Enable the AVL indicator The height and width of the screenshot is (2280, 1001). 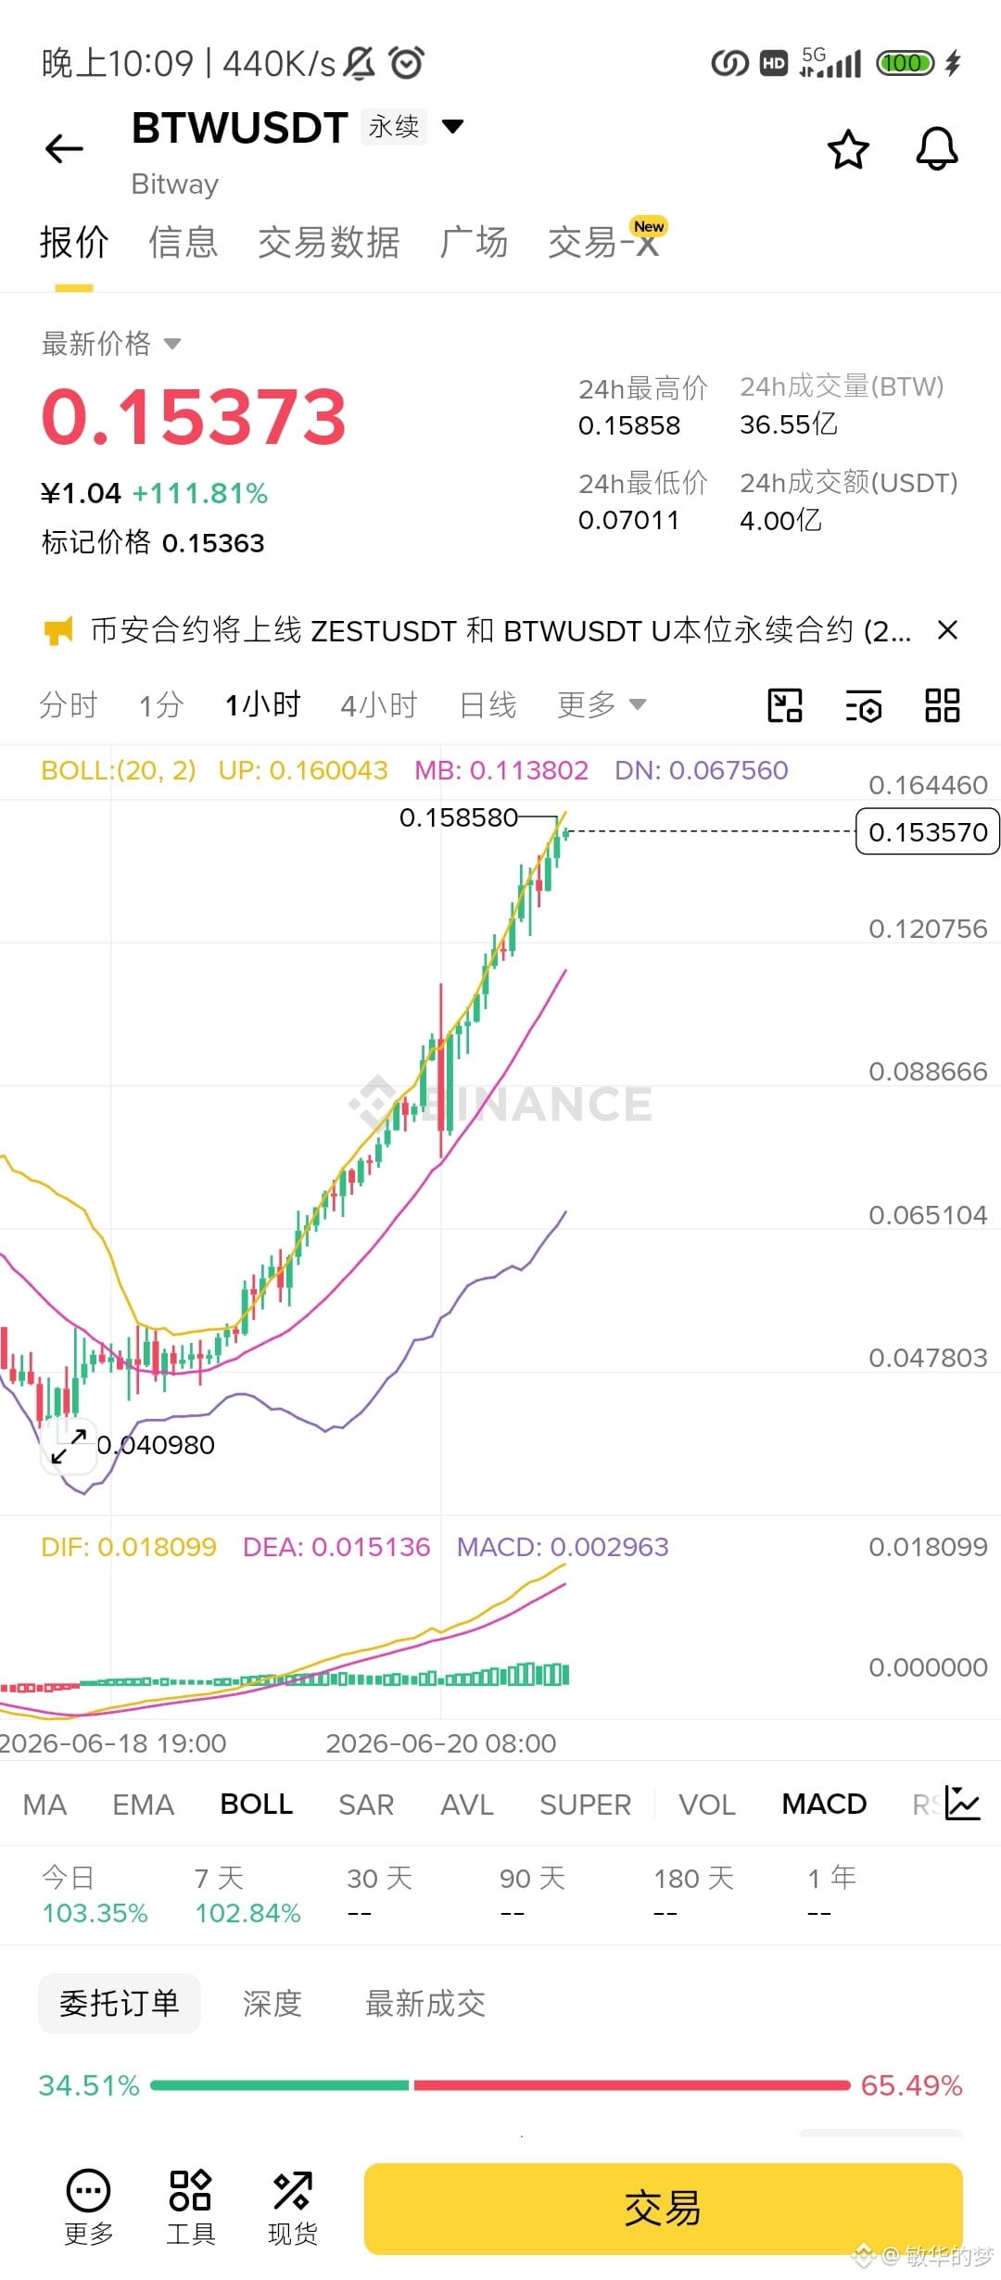click(x=467, y=1805)
